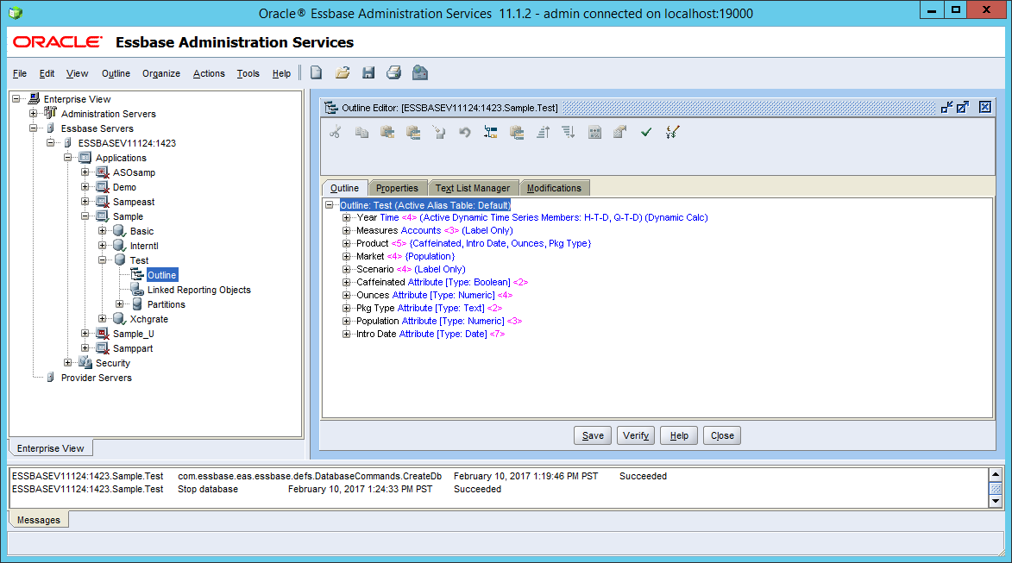Click the Close button below the outline
Screen dimensions: 1012x563
point(722,435)
